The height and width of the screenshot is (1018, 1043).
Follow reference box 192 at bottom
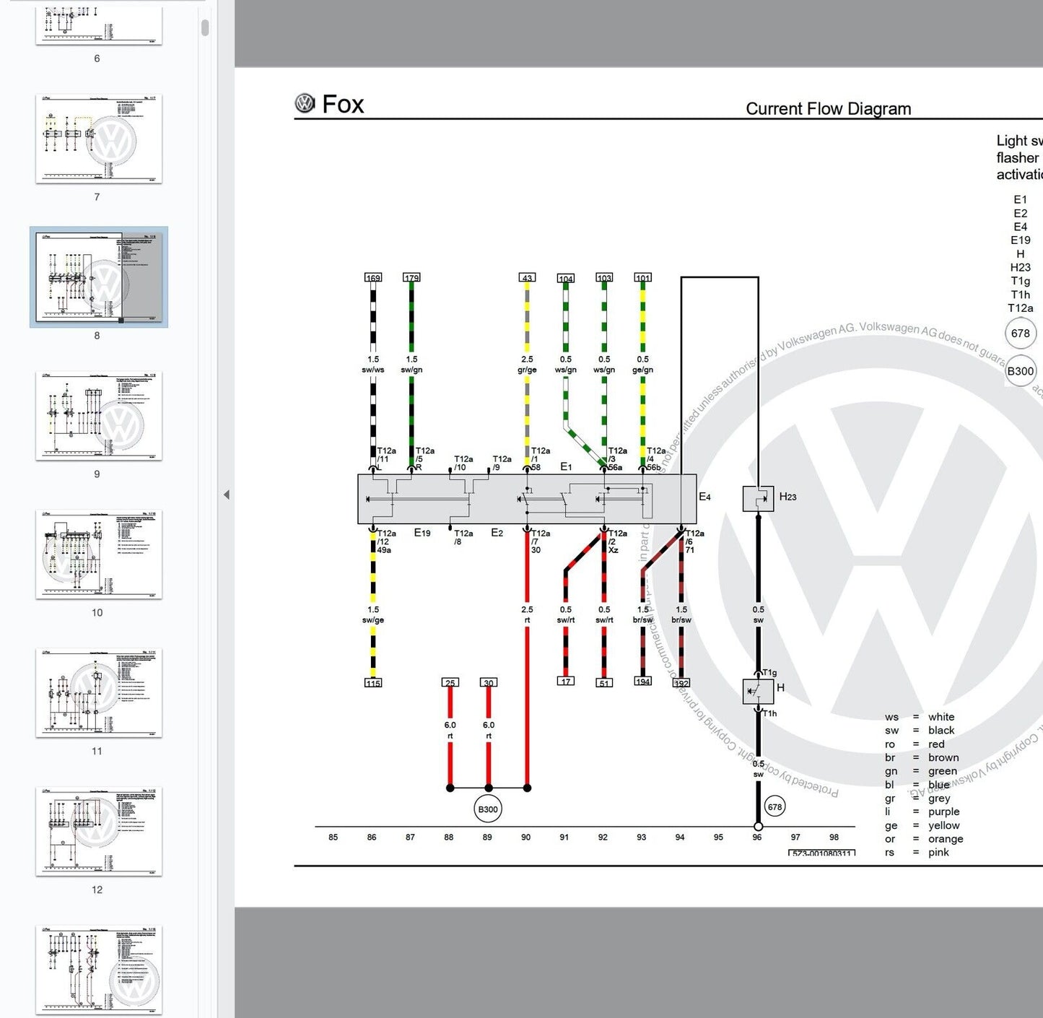coord(681,682)
